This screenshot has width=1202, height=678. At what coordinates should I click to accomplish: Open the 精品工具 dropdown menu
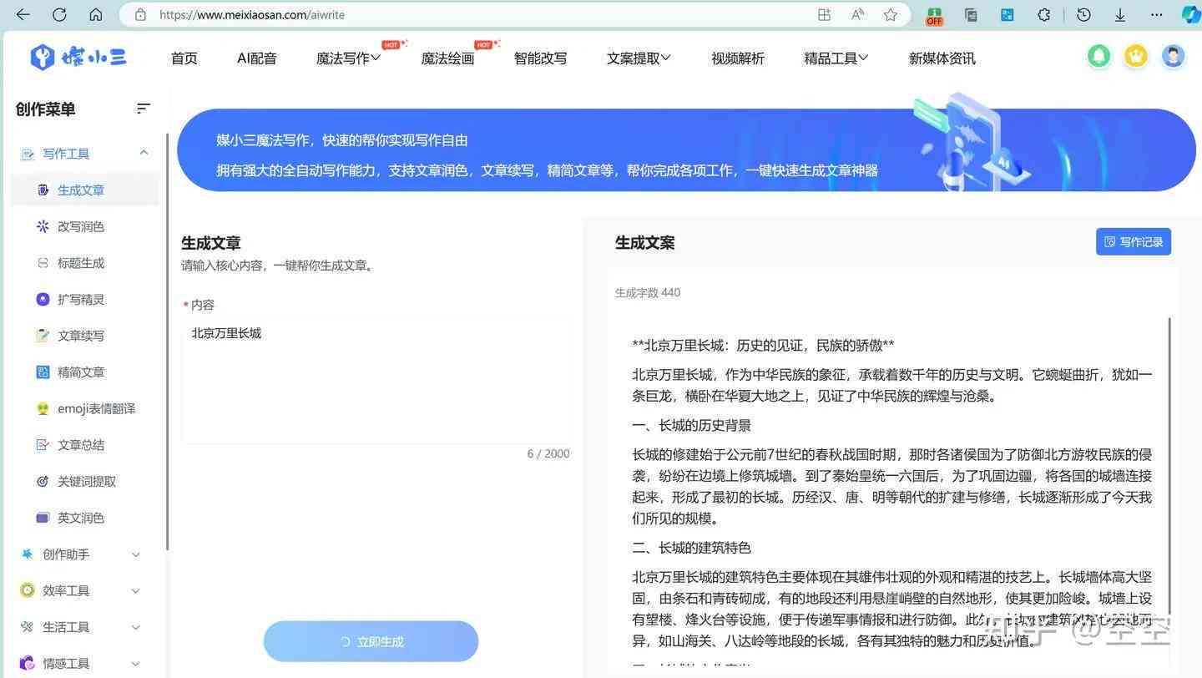pos(836,58)
